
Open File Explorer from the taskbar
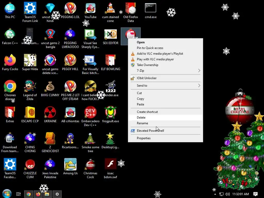[x=47, y=194]
